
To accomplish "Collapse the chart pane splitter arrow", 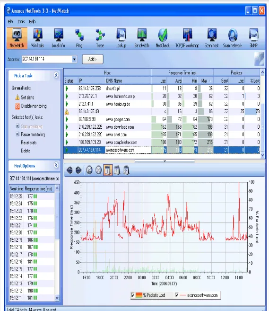I will pyautogui.click(x=165, y=161).
